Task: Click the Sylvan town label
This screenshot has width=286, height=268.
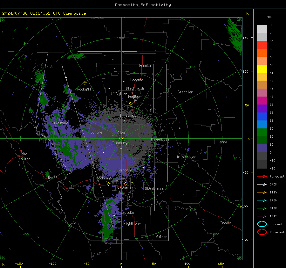Action: (x=121, y=94)
